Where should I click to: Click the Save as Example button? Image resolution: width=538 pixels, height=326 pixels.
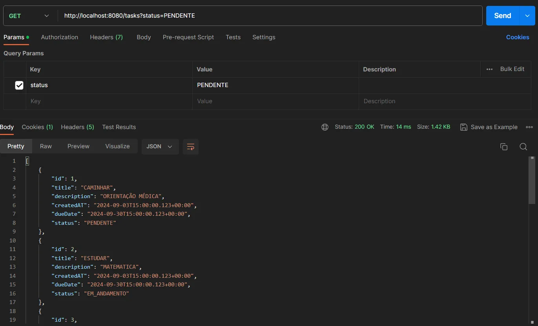pos(489,127)
